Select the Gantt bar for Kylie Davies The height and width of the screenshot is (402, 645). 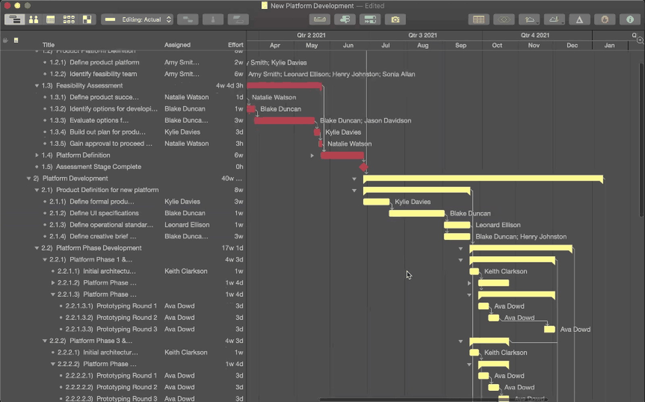point(376,201)
